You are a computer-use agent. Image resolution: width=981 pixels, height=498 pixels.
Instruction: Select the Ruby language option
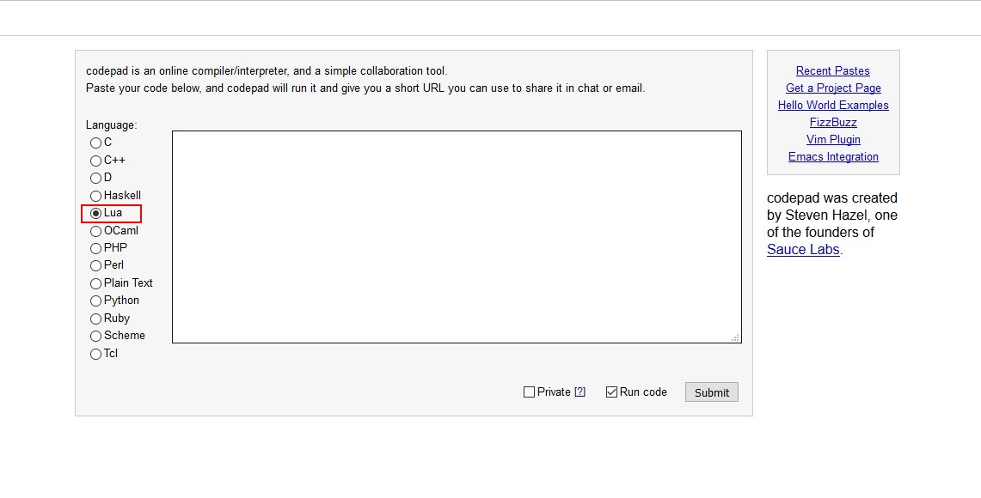click(x=95, y=319)
